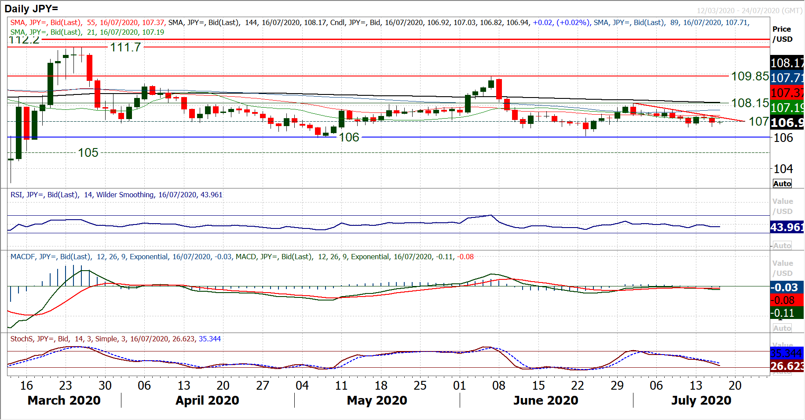Click the date tick 11 under May
The height and width of the screenshot is (420, 805).
(341, 385)
